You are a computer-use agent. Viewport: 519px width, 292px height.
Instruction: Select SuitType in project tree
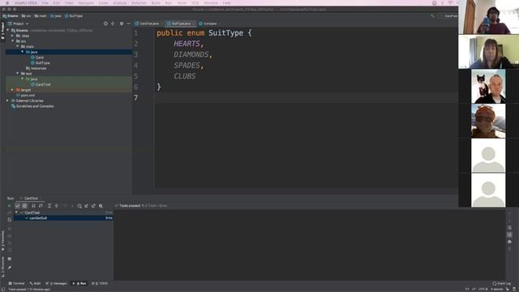click(x=40, y=63)
